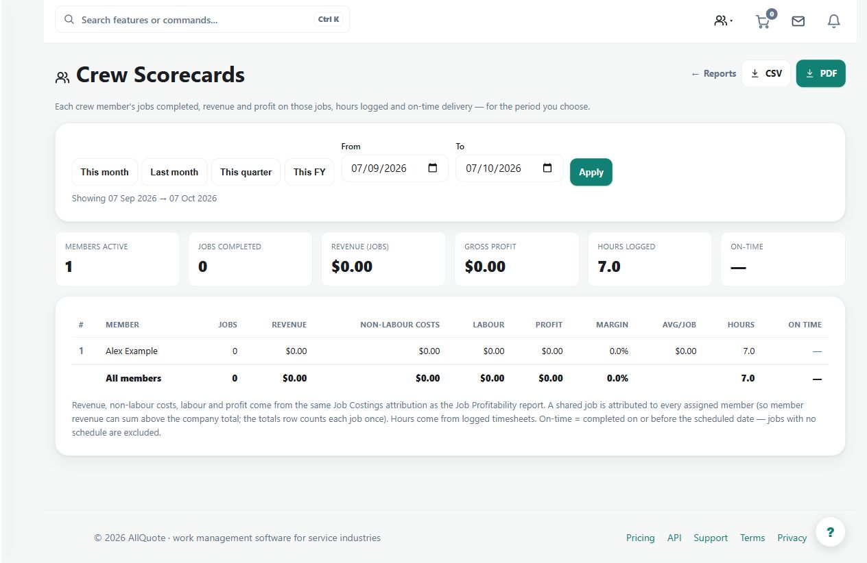Viewport: 867px width, 563px height.
Task: Select the This quarter preset
Action: point(246,172)
